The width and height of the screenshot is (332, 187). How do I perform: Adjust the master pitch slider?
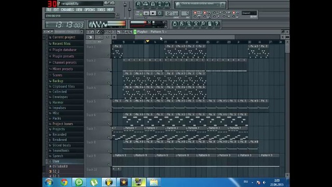tap(130, 9)
